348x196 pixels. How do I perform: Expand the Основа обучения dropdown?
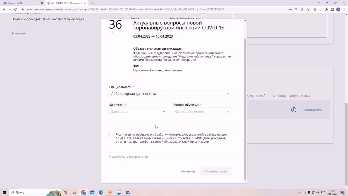[x=202, y=112]
